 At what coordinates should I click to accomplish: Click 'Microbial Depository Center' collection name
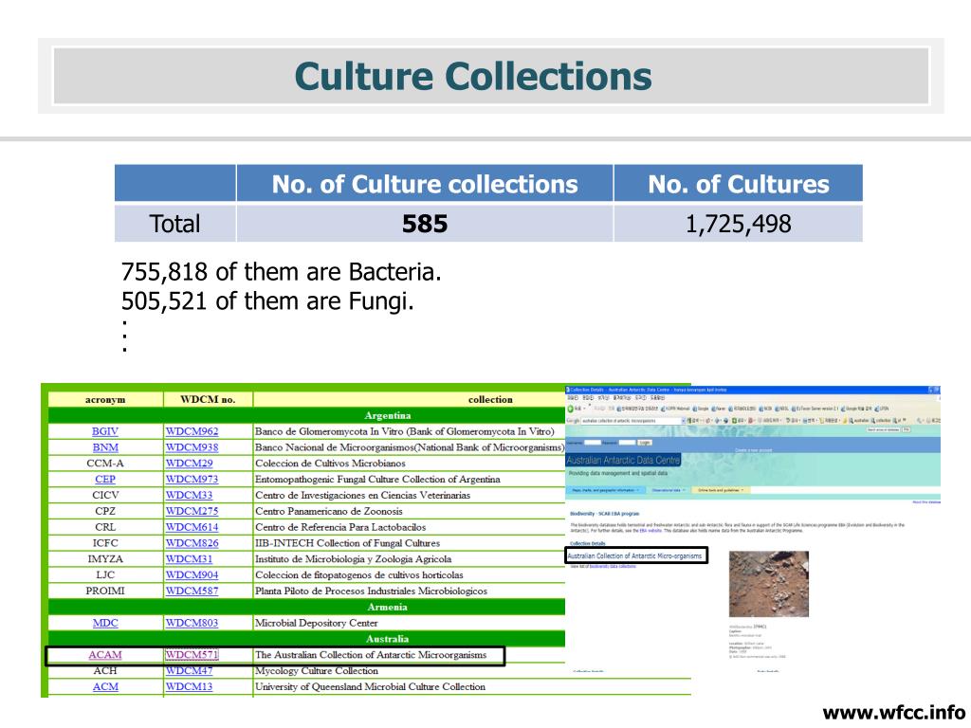[317, 623]
